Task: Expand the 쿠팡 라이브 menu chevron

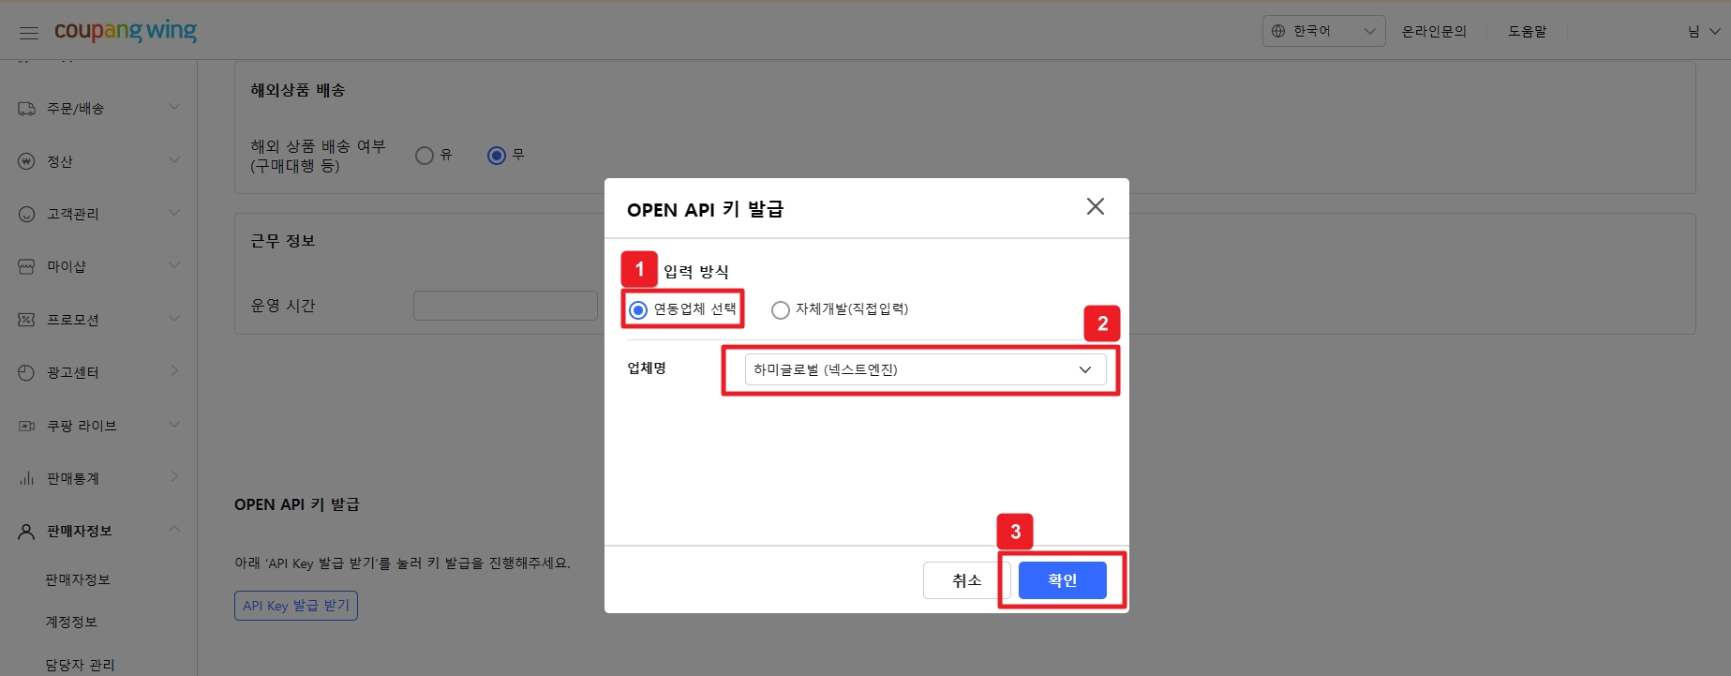Action: pos(174,425)
